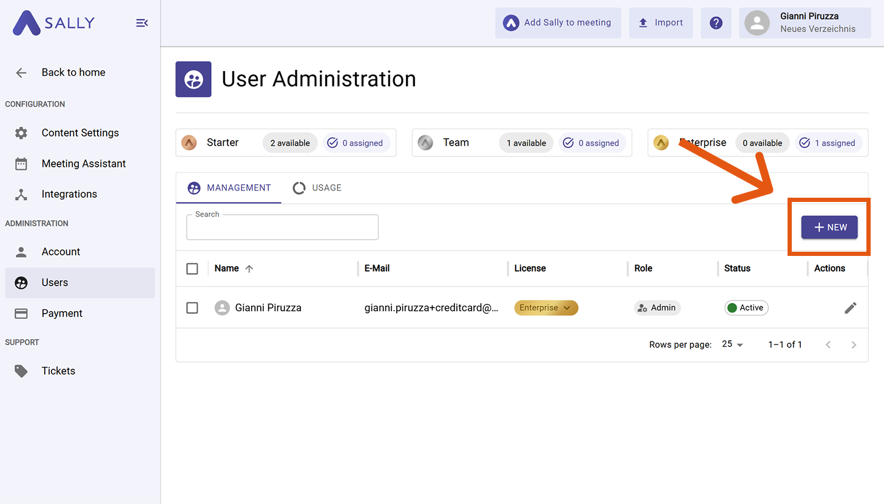Viewport: 884px width, 504px height.
Task: Click the Payment card icon
Action: tap(21, 314)
